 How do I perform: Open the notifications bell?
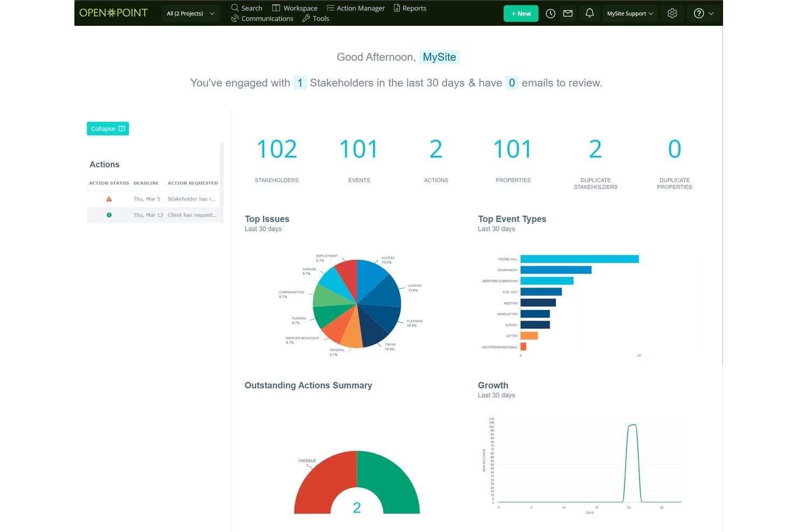pos(589,13)
